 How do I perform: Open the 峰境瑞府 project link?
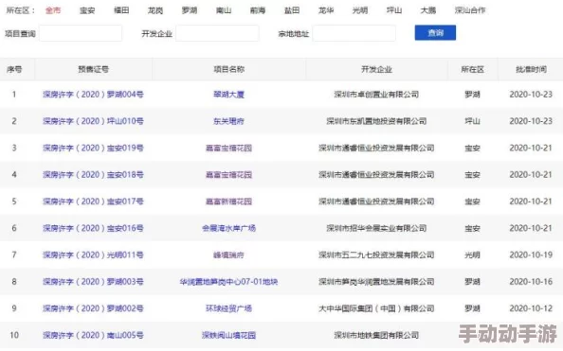pyautogui.click(x=228, y=254)
